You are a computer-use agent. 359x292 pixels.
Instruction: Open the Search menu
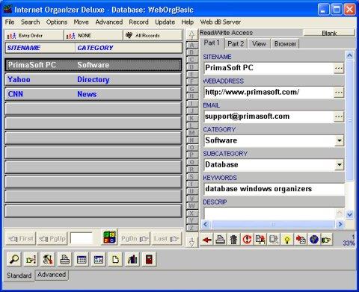pos(31,22)
